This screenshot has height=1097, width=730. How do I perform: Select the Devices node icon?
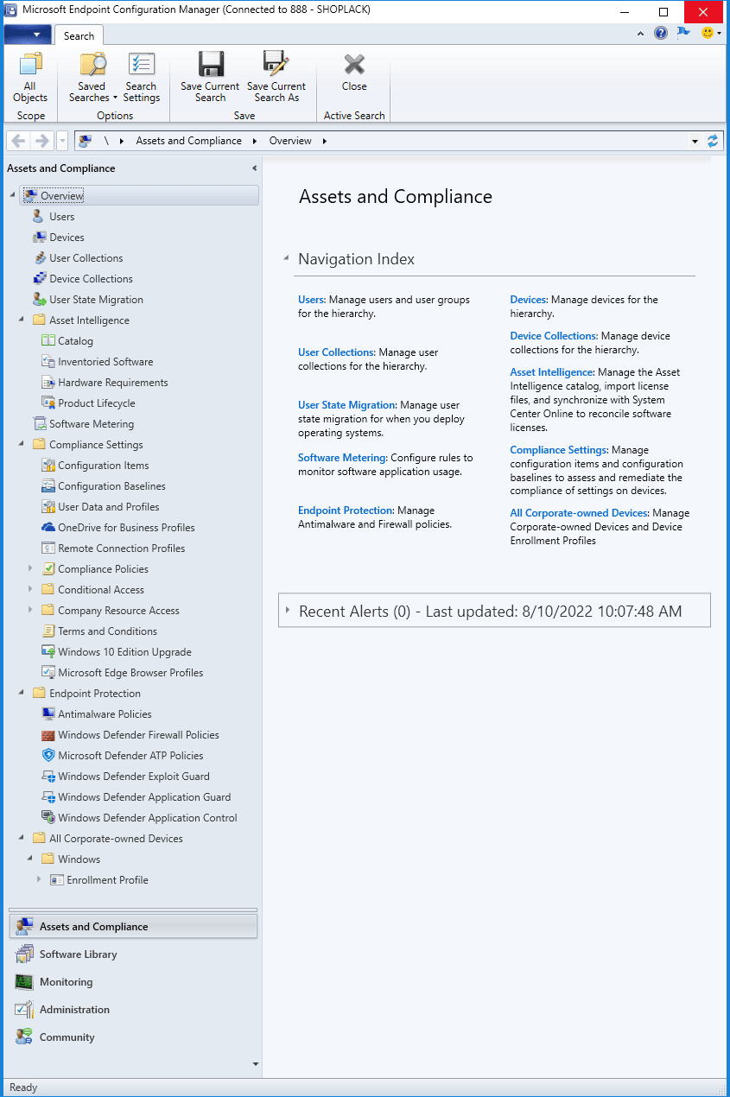(39, 238)
